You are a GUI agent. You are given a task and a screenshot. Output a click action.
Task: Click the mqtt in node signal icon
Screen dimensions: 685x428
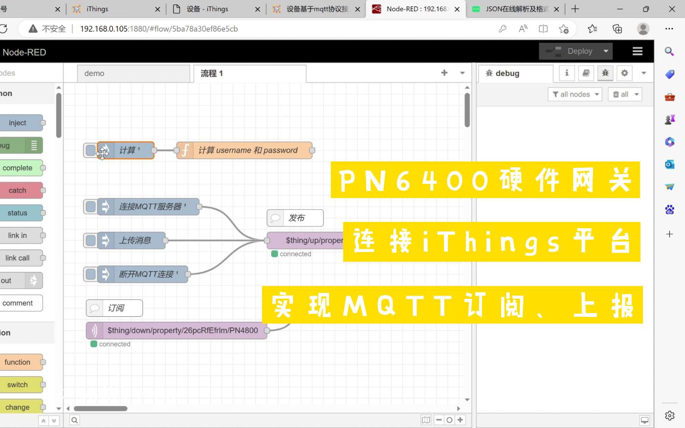coord(94,331)
